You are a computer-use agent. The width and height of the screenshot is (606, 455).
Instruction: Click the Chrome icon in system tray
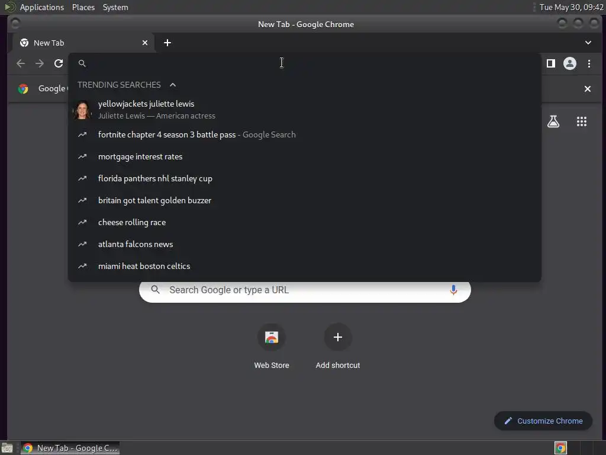[x=560, y=448]
